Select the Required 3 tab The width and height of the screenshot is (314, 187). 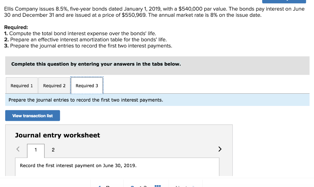point(87,86)
